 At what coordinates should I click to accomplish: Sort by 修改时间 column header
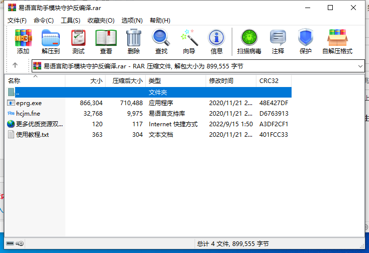click(231, 81)
